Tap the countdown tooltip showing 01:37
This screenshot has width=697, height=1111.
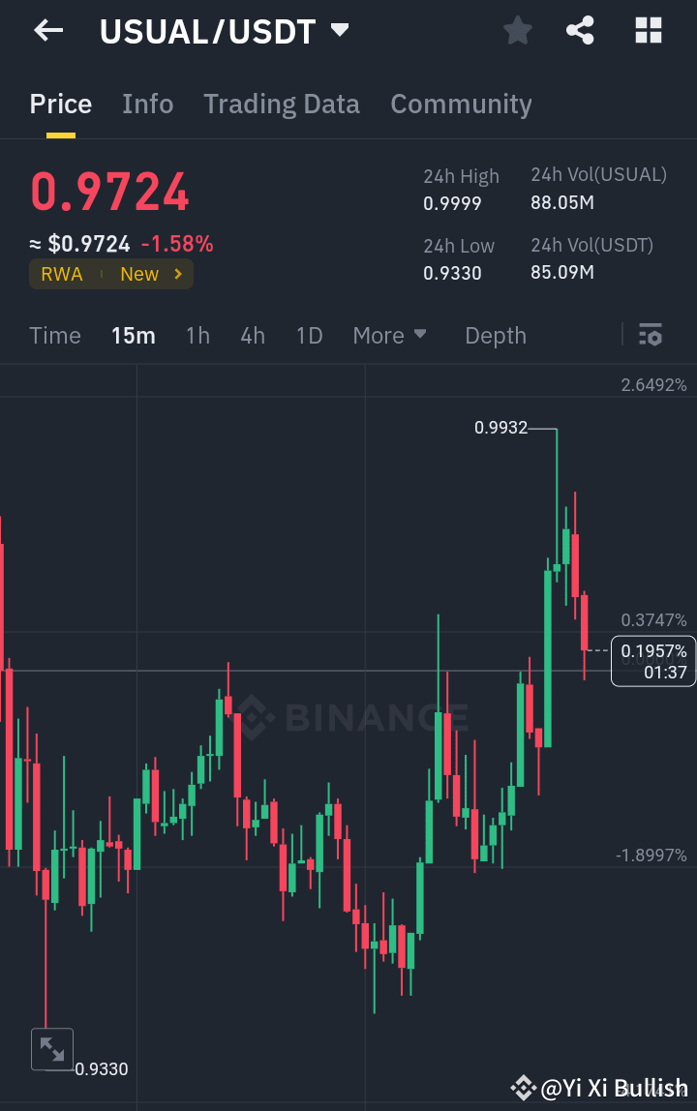[653, 662]
